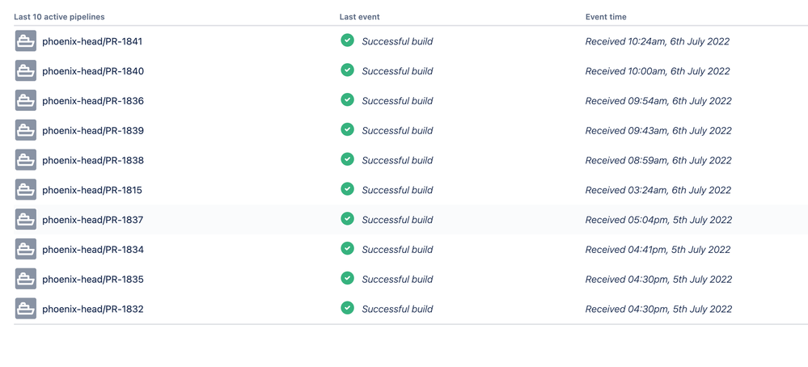This screenshot has height=367, width=808.
Task: Click Successful build text for PR-1836
Action: [x=397, y=101]
